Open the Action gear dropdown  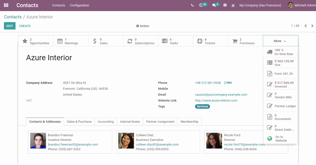(142, 26)
